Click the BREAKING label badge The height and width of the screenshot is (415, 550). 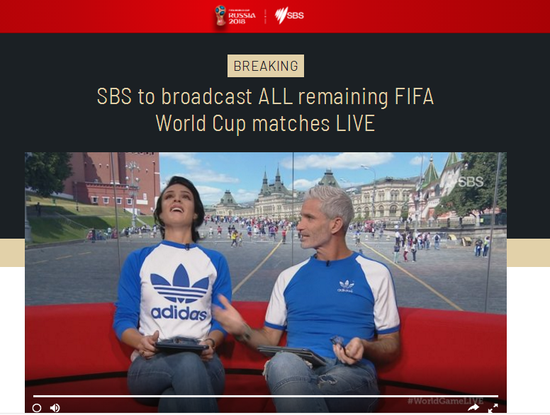click(266, 66)
